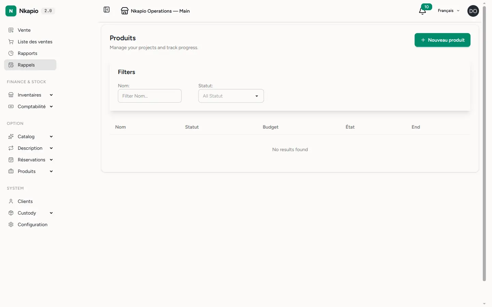Expand the Custody chevron
Viewport: 492px width, 307px height.
pos(51,213)
